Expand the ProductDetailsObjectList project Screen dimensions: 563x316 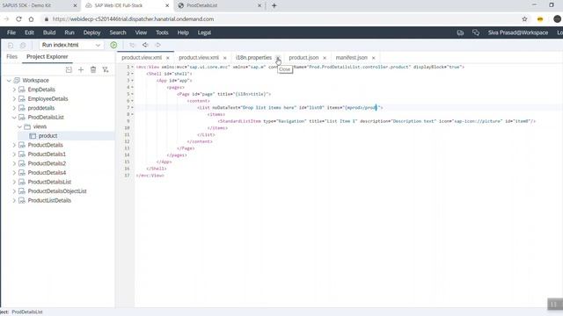14,191
